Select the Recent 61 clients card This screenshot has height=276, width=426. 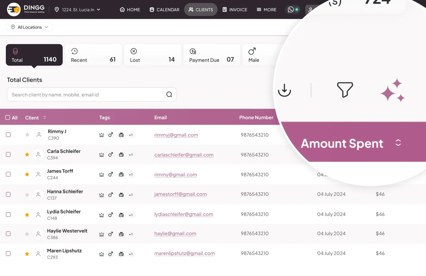click(93, 55)
